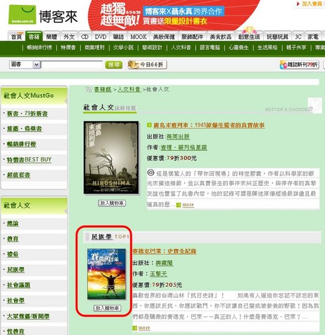Select 文學小說 in the green category menu
Viewport: 325px width, 335px height.
(123, 47)
